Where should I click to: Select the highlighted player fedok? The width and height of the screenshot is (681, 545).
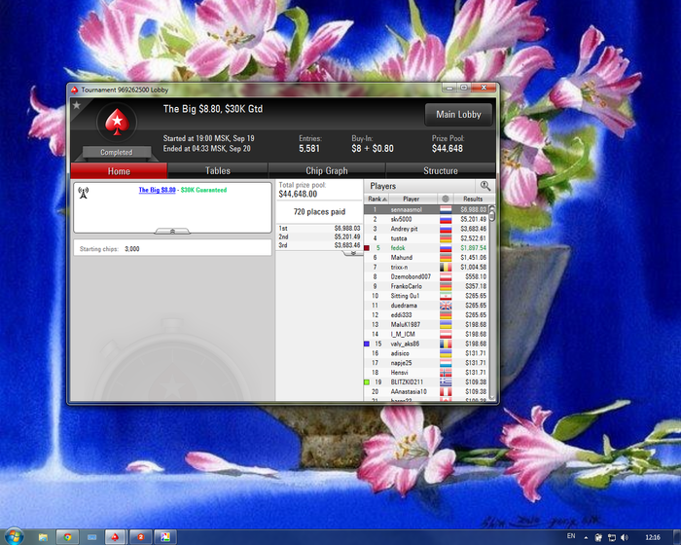tap(426, 248)
